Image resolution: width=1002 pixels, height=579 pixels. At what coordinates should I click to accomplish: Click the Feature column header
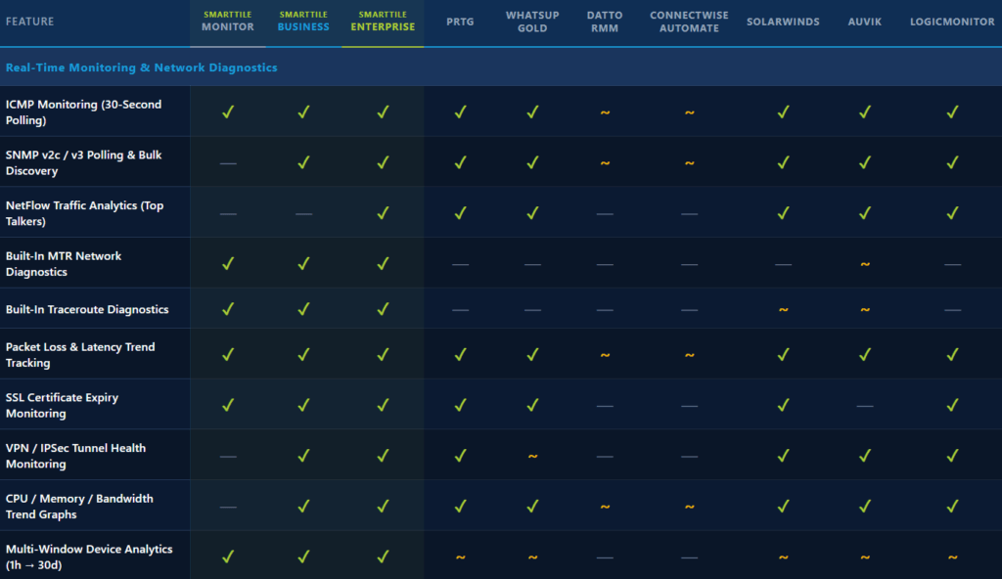click(x=30, y=22)
